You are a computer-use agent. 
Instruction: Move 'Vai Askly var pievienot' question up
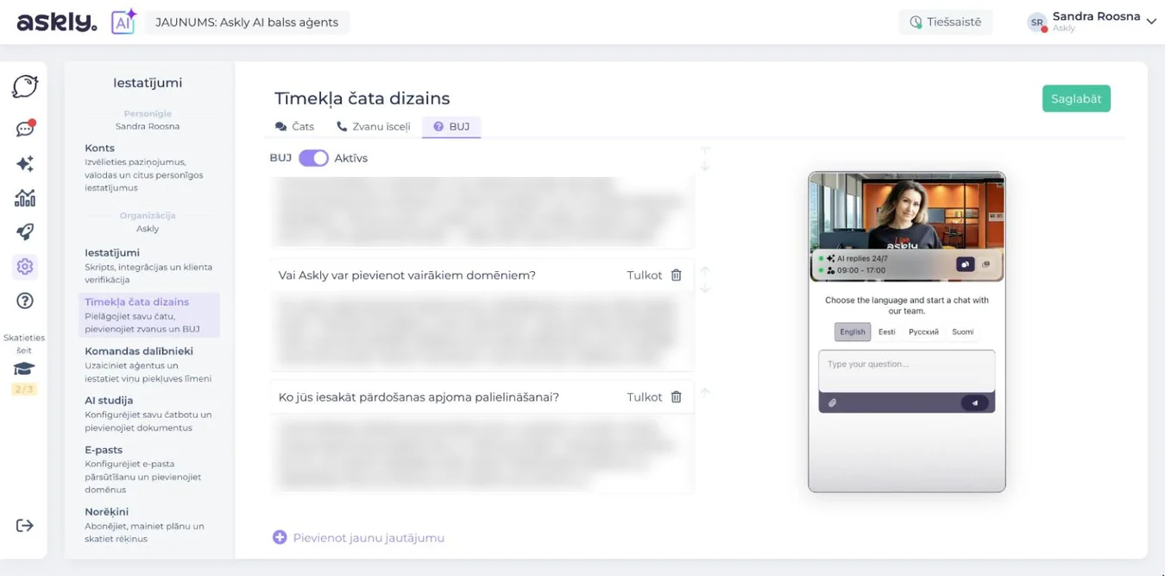tap(705, 270)
